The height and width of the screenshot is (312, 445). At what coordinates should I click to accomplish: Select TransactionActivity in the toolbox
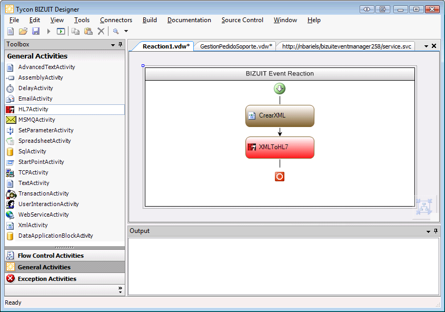pos(65,193)
